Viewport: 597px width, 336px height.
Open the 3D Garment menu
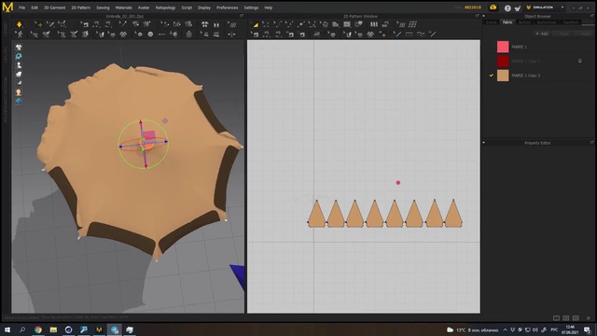[54, 7]
